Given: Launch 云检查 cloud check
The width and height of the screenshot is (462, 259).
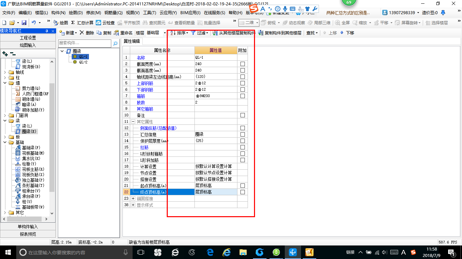Looking at the screenshot, I should pyautogui.click(x=105, y=23).
